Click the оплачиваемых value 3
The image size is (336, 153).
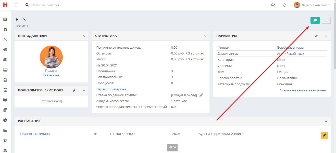point(172,77)
